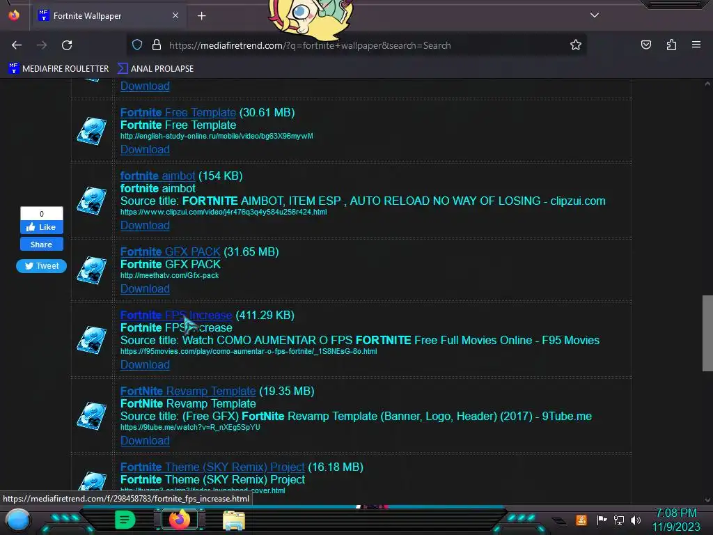The height and width of the screenshot is (535, 713).
Task: Open the network tray icon
Action: click(619, 520)
